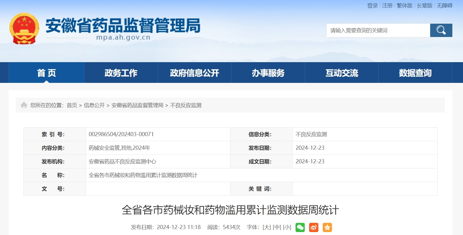Image resolution: width=463 pixels, height=235 pixels.
Task: Favorite the article using the star icon
Action: click(327, 227)
